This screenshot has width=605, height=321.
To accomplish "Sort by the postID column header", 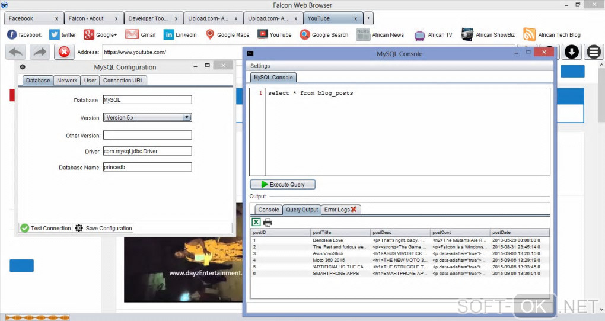I will 281,232.
